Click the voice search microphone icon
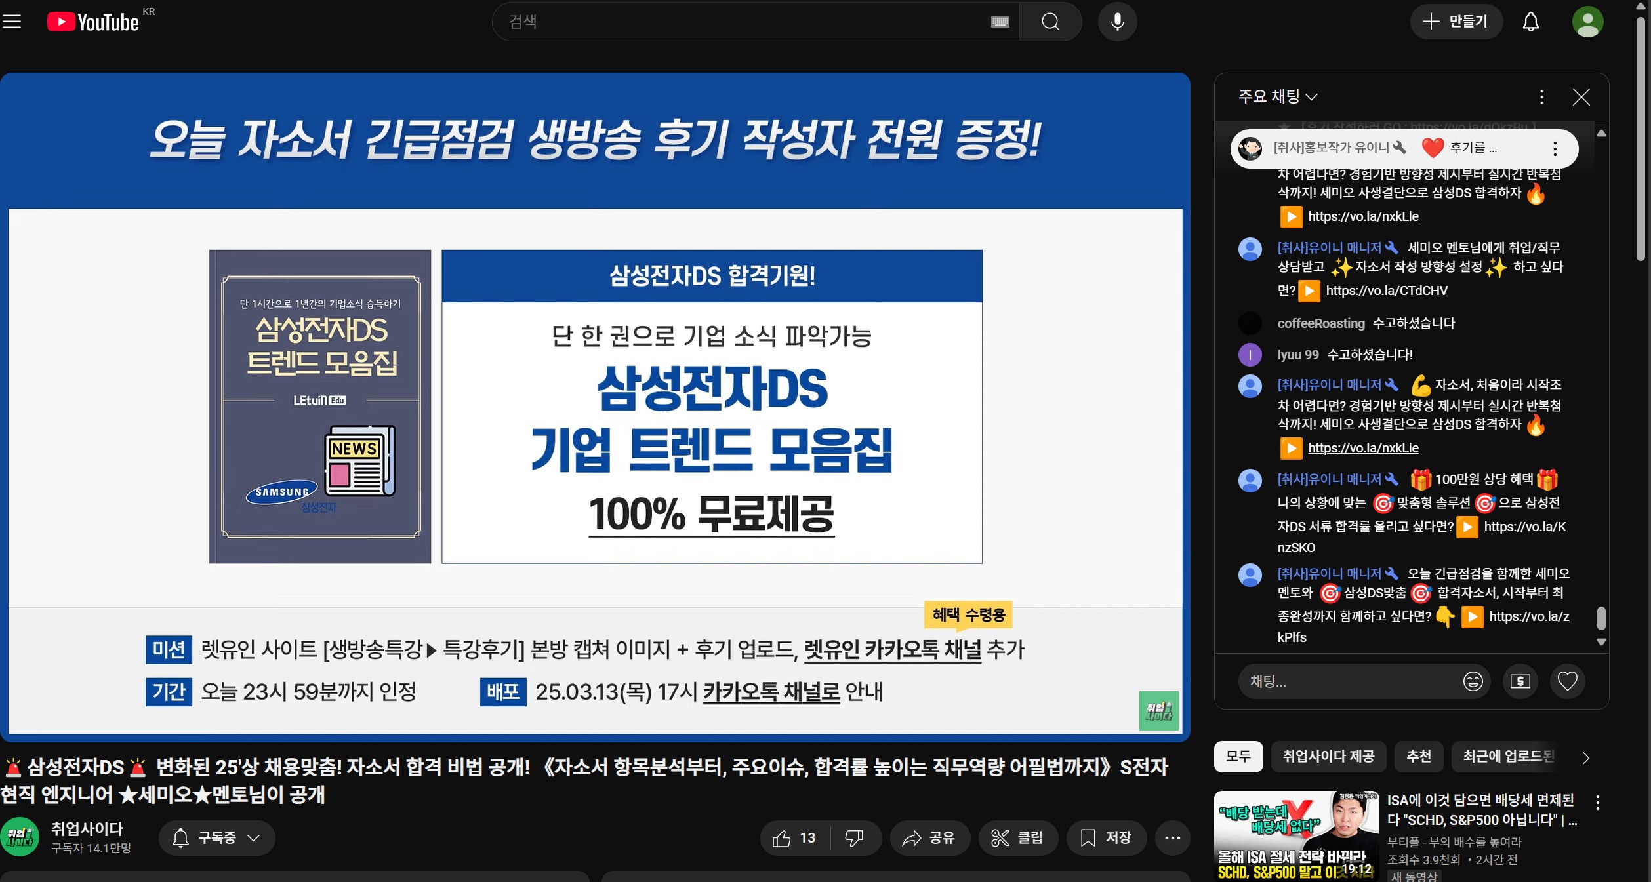This screenshot has width=1651, height=882. click(1117, 22)
